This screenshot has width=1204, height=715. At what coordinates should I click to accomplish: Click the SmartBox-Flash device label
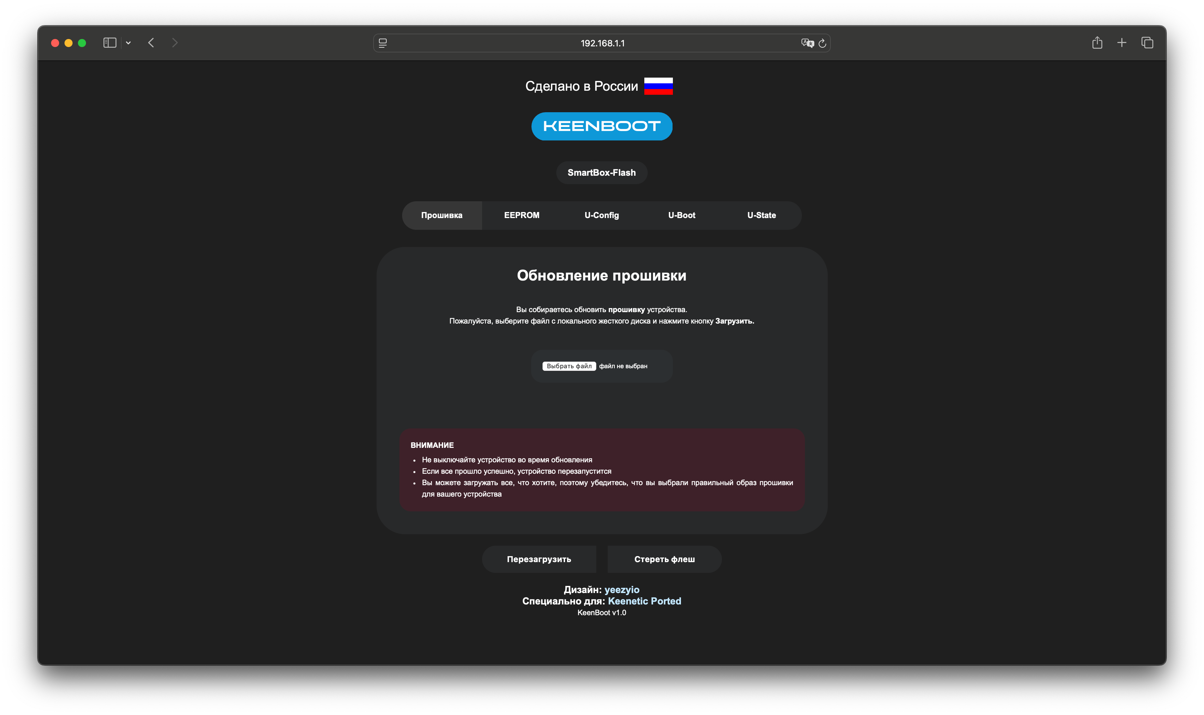tap(602, 172)
